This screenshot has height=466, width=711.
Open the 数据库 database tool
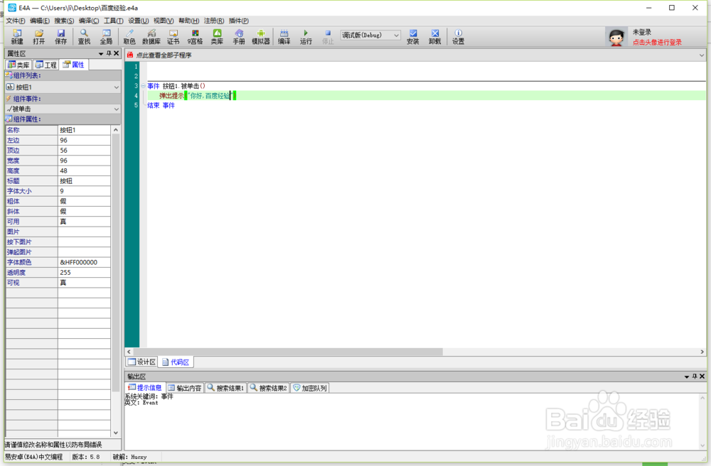coord(151,37)
